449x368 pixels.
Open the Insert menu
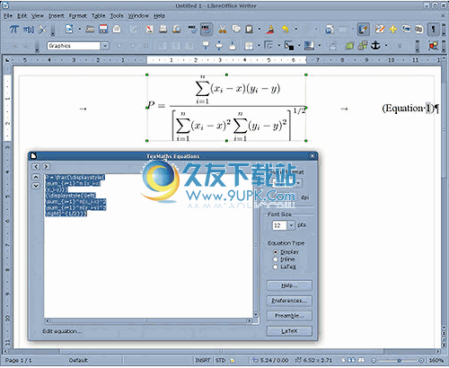point(57,15)
